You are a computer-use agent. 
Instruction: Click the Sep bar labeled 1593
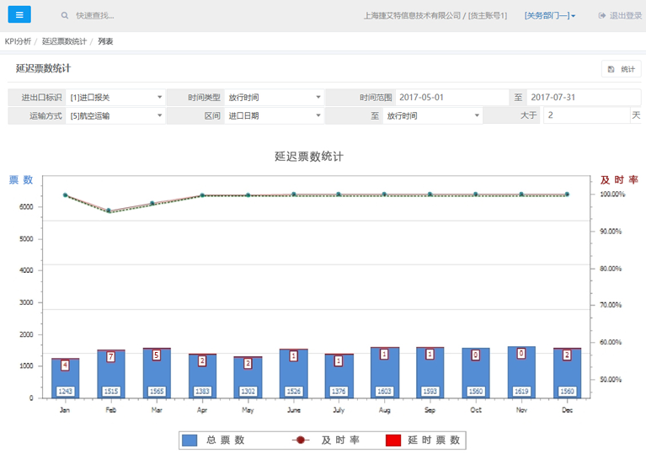coord(430,372)
